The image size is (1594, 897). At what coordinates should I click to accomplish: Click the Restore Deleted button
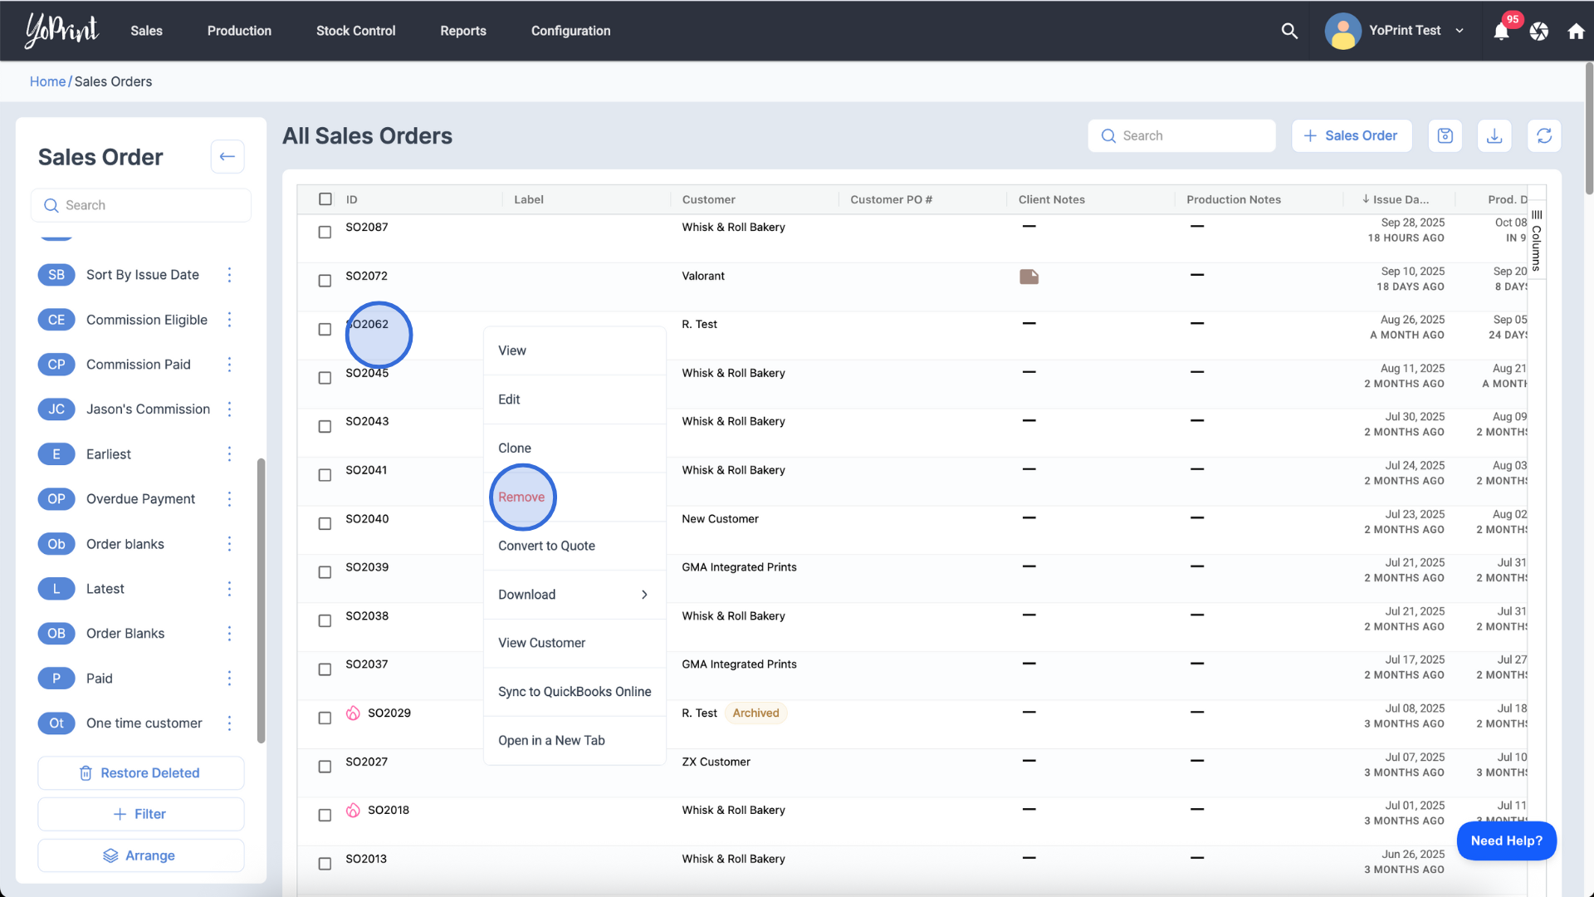click(140, 772)
